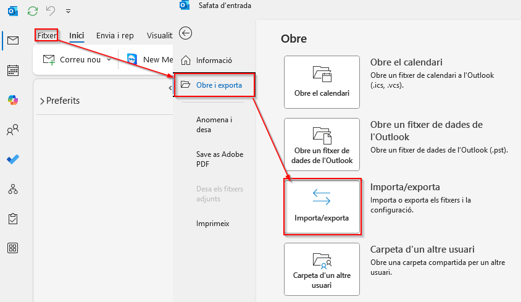The width and height of the screenshot is (521, 302).
Task: Open More Apps grid icon
Action: [12, 248]
